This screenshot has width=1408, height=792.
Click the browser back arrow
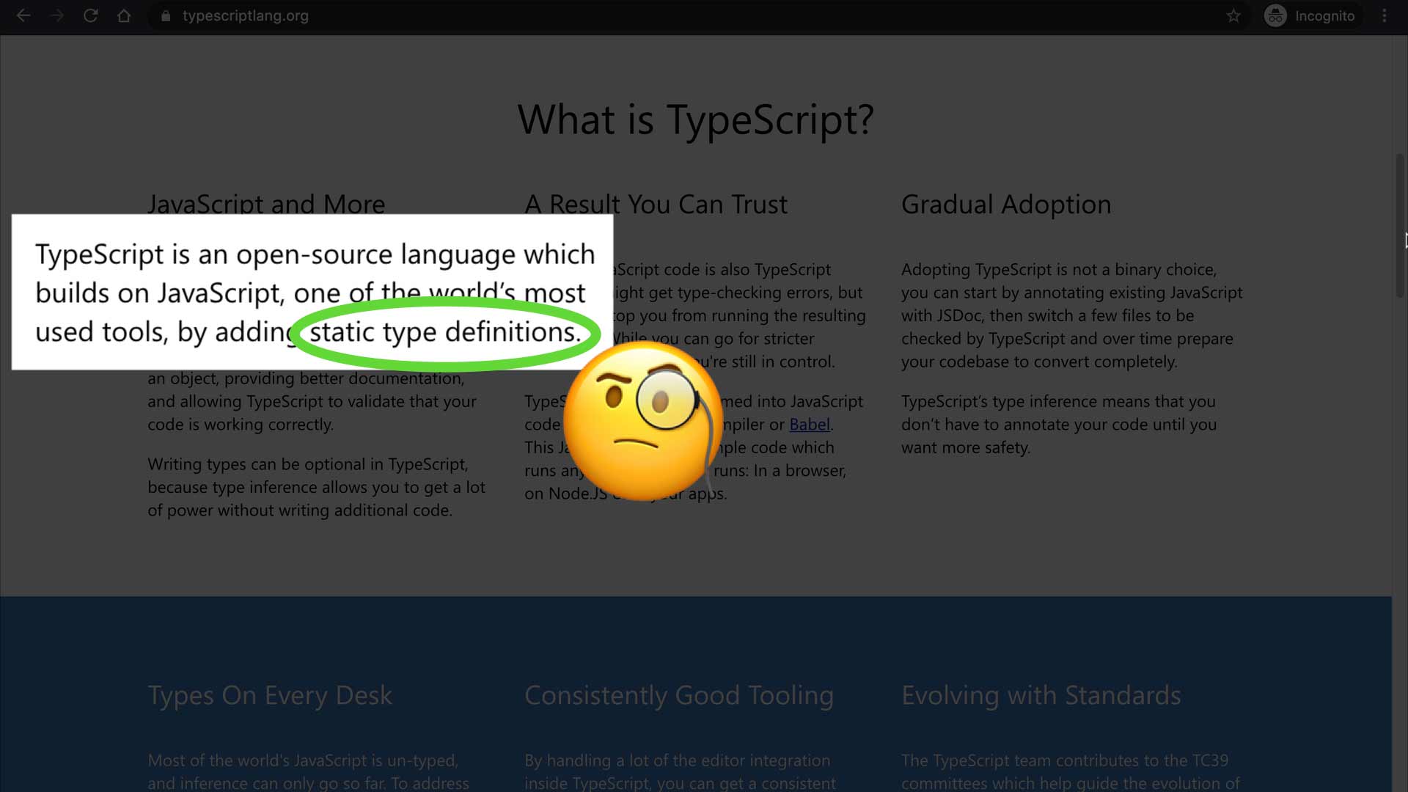click(x=23, y=15)
